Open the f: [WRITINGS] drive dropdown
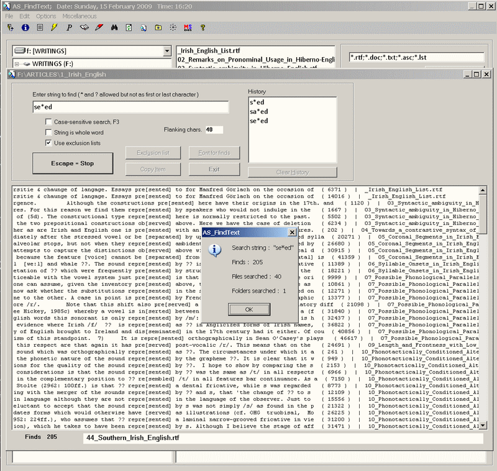Screen dimensions: 497x471 coord(166,51)
